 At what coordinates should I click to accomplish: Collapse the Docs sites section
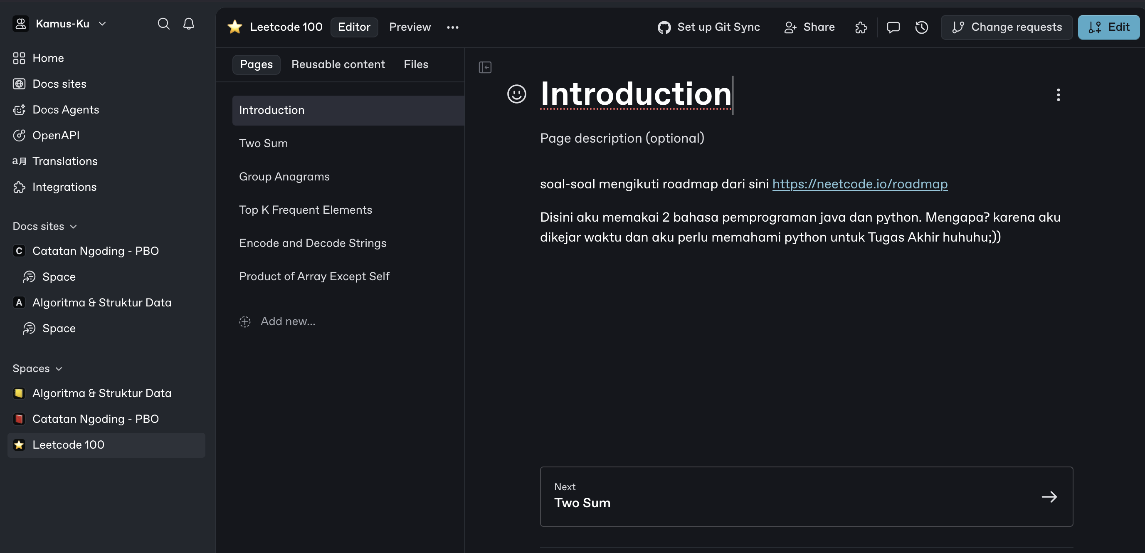coord(73,226)
